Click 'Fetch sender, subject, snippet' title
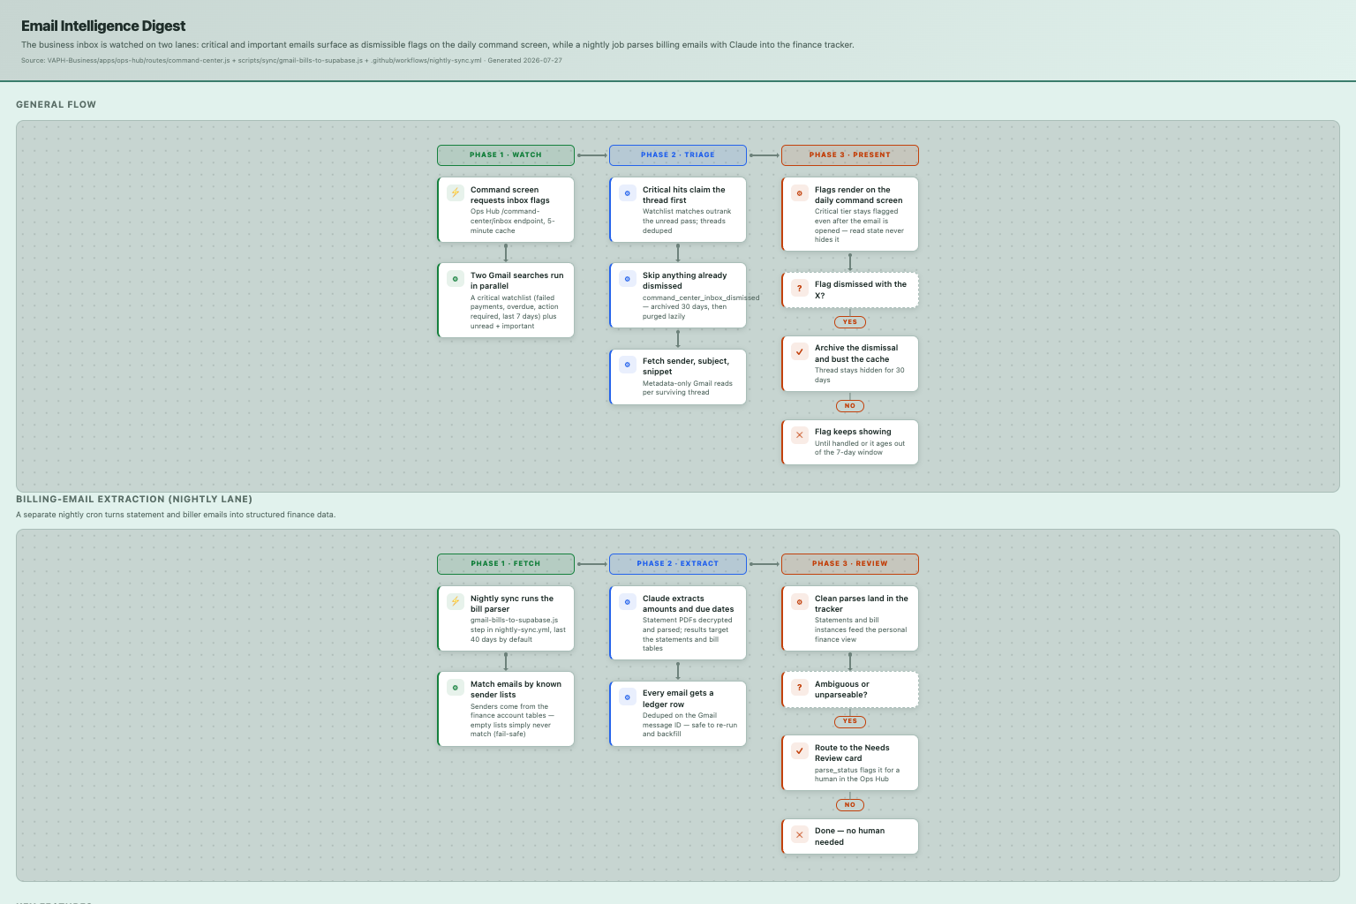The height and width of the screenshot is (904, 1356). [x=686, y=366]
